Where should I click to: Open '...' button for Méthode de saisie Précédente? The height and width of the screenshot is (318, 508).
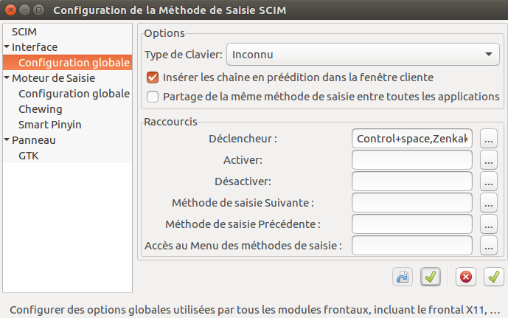(489, 224)
